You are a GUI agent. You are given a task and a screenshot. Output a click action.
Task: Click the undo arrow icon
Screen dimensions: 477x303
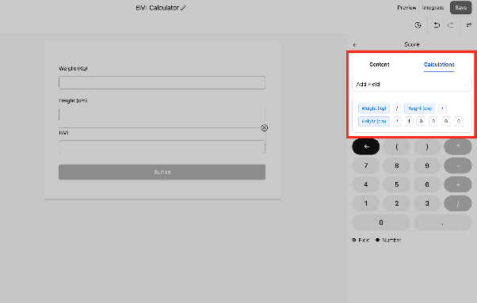(x=437, y=25)
